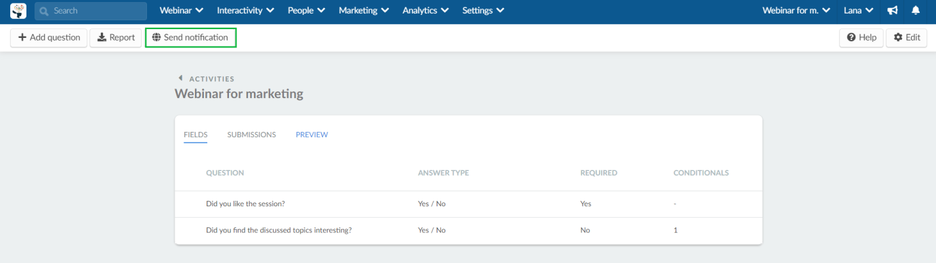936x263 pixels.
Task: Click the Report download button
Action: [116, 38]
